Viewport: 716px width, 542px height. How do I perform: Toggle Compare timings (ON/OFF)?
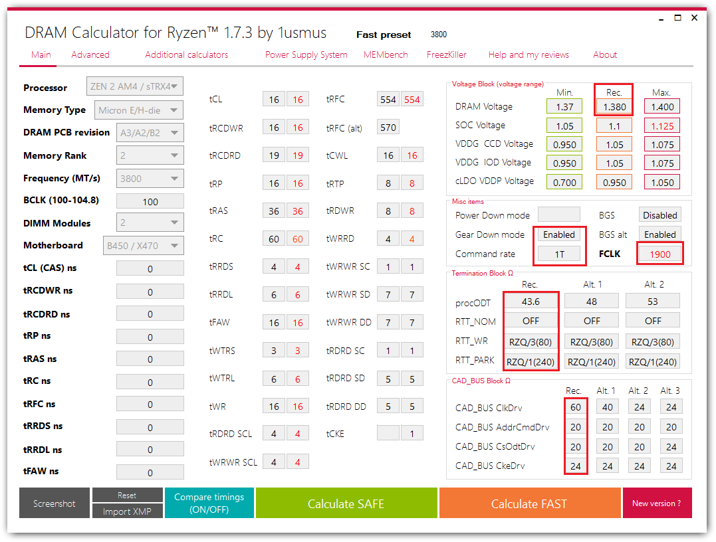pos(209,503)
